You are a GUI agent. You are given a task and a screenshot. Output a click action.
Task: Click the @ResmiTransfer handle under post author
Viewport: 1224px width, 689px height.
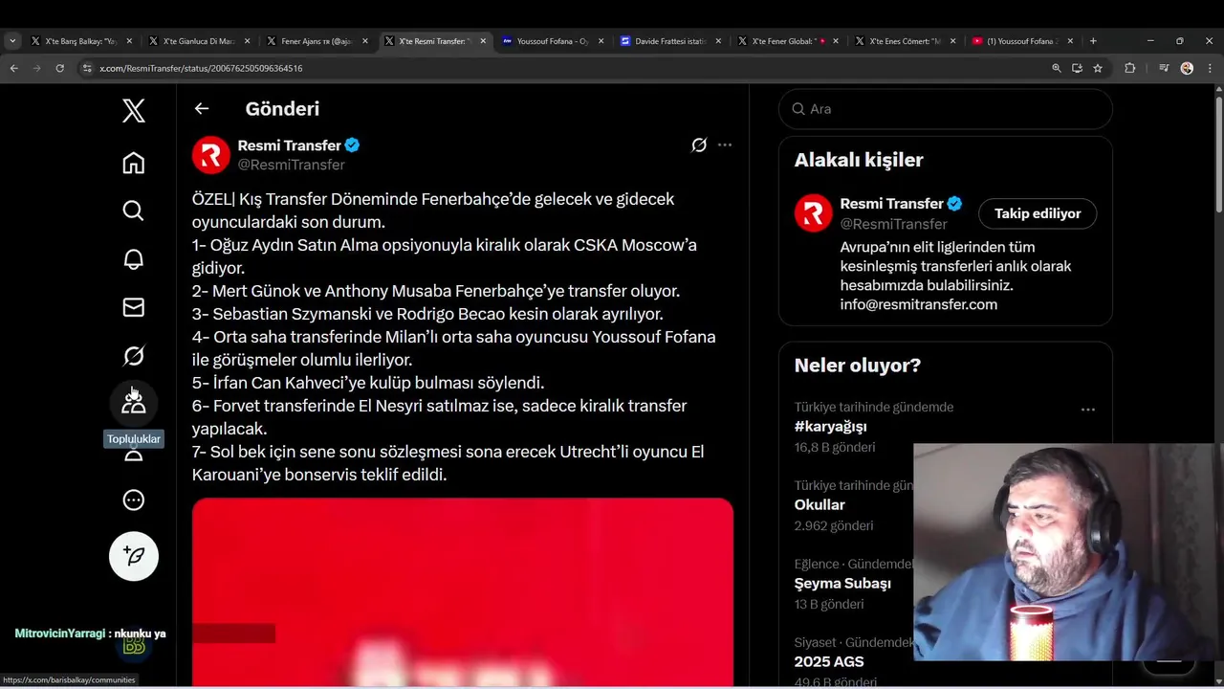pos(291,165)
